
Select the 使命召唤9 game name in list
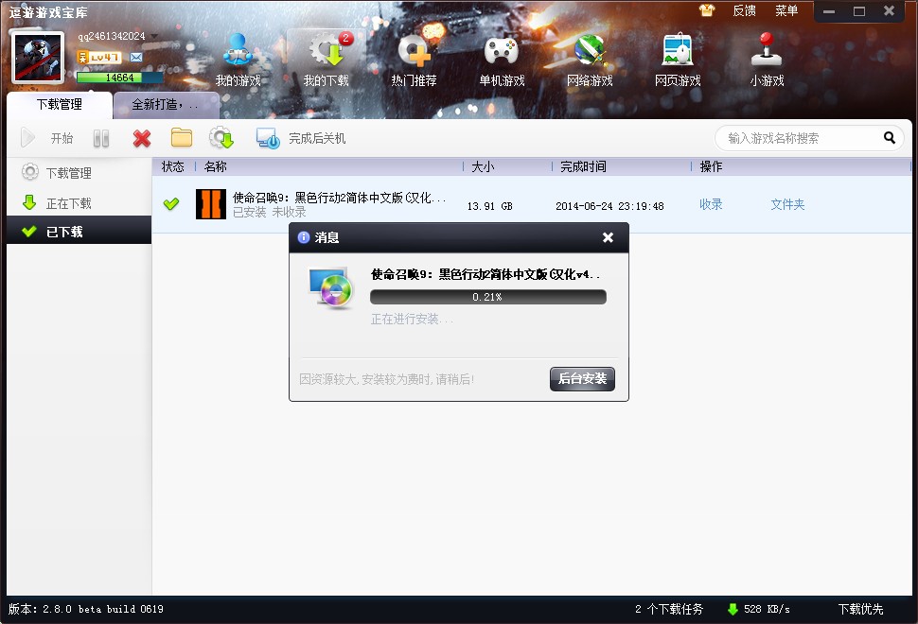[339, 198]
